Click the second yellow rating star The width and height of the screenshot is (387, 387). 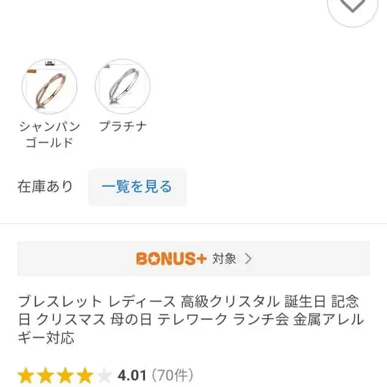(x=45, y=374)
